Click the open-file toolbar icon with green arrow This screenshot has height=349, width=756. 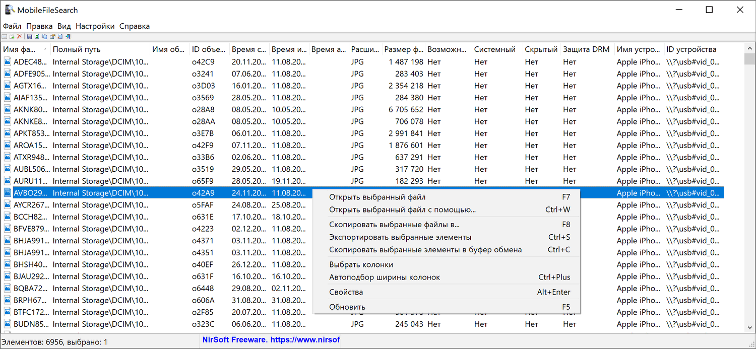coord(12,36)
